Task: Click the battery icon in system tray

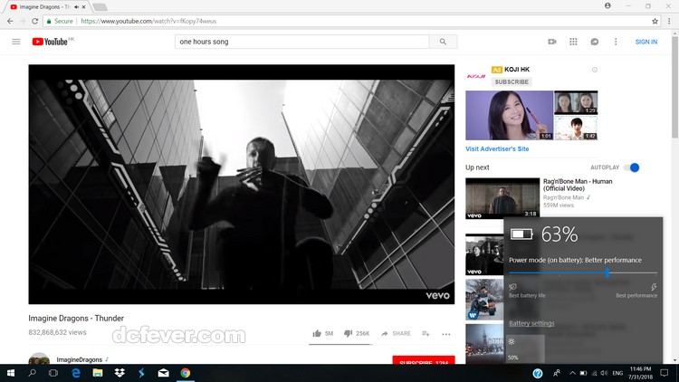Action: (x=583, y=373)
